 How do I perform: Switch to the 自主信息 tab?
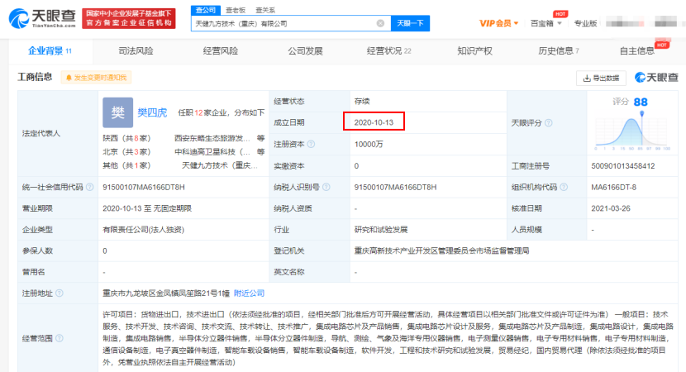(637, 50)
